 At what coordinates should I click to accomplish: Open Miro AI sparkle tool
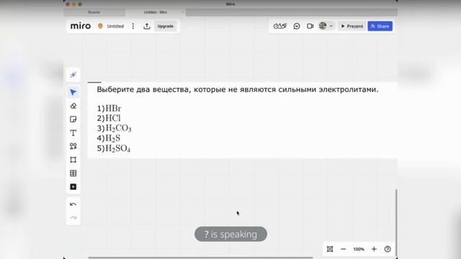[x=73, y=75]
